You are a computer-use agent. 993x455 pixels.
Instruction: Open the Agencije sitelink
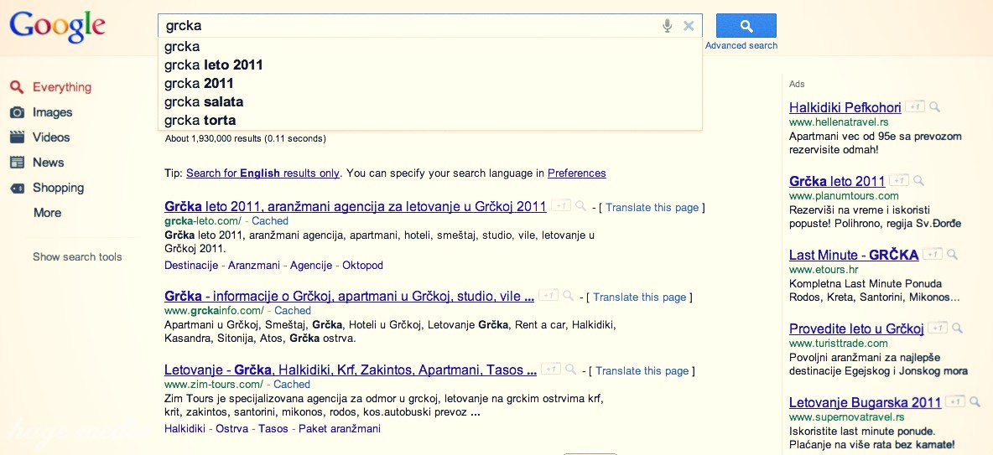(311, 266)
